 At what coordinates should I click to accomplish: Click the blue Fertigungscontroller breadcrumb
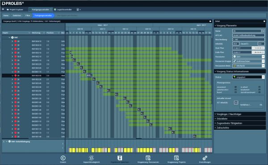(43, 15)
